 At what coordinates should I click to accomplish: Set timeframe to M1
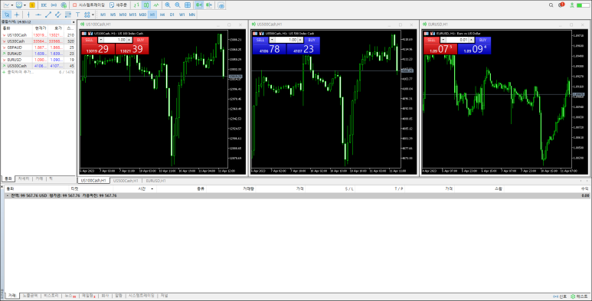(x=103, y=15)
